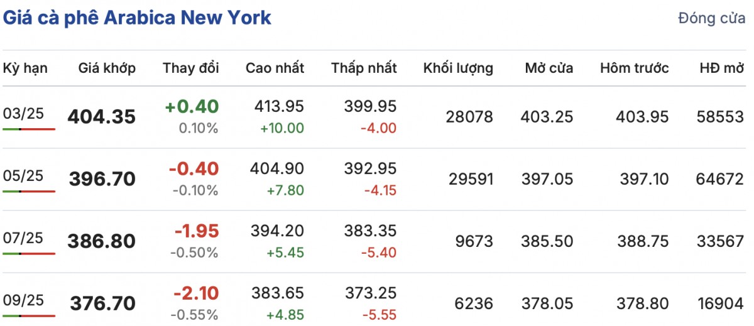Click the 'Mở cửa' column header

[549, 68]
